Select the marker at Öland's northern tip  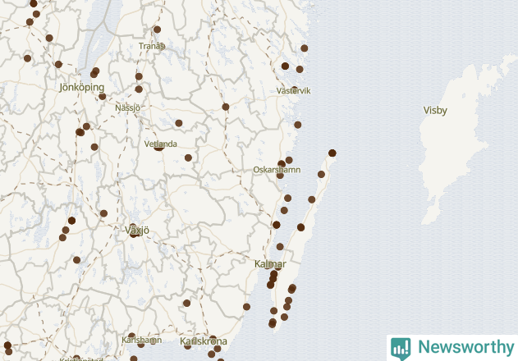(x=332, y=153)
